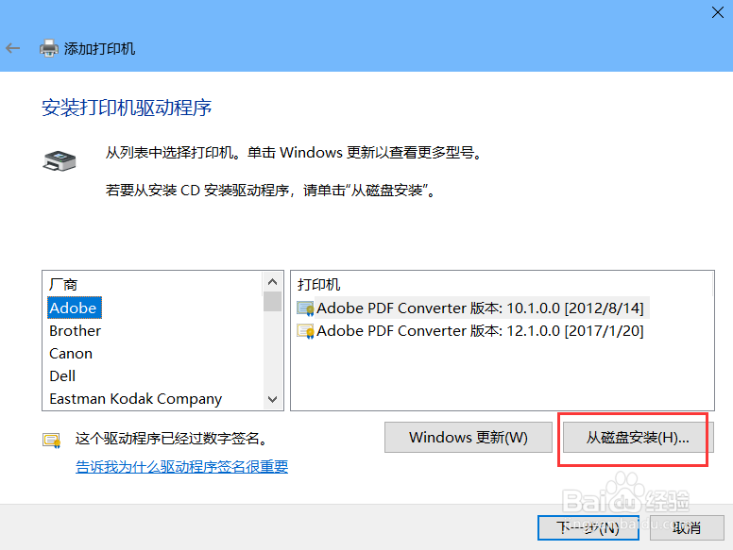Pick Dell in the manufacturer list

63,376
